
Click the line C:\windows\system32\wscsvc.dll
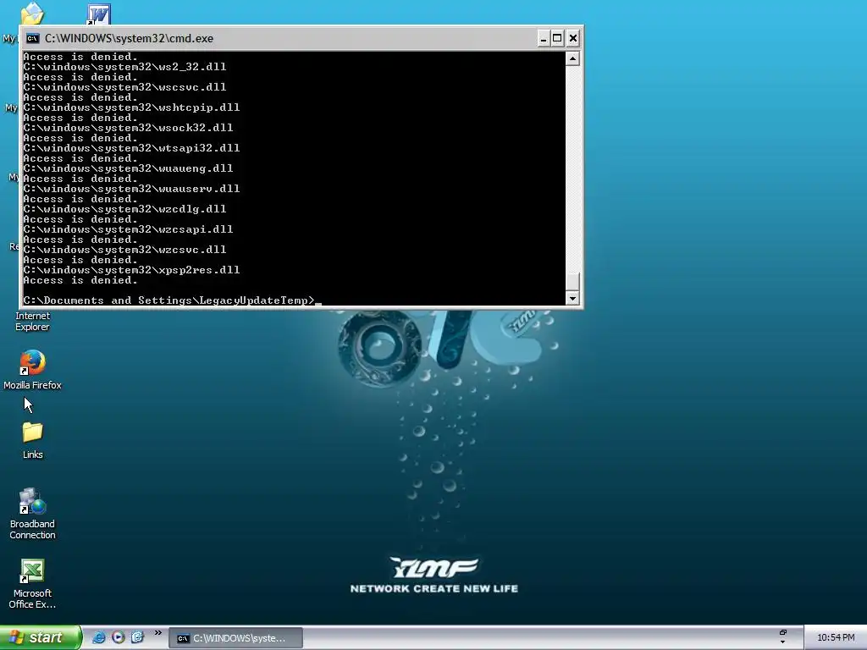click(x=125, y=87)
